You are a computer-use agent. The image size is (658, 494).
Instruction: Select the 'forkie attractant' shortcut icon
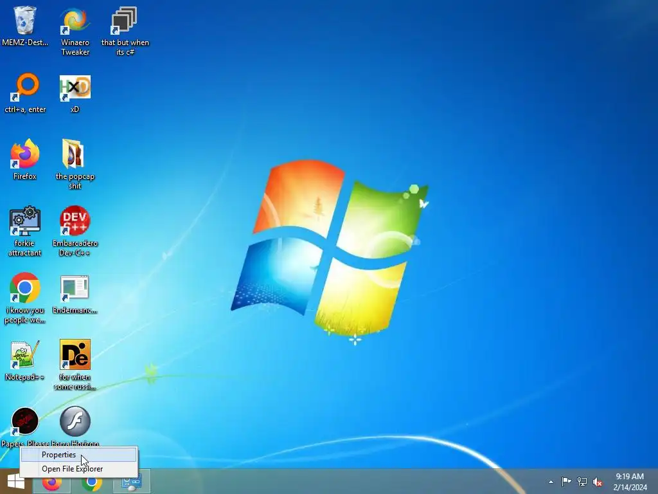tap(25, 232)
